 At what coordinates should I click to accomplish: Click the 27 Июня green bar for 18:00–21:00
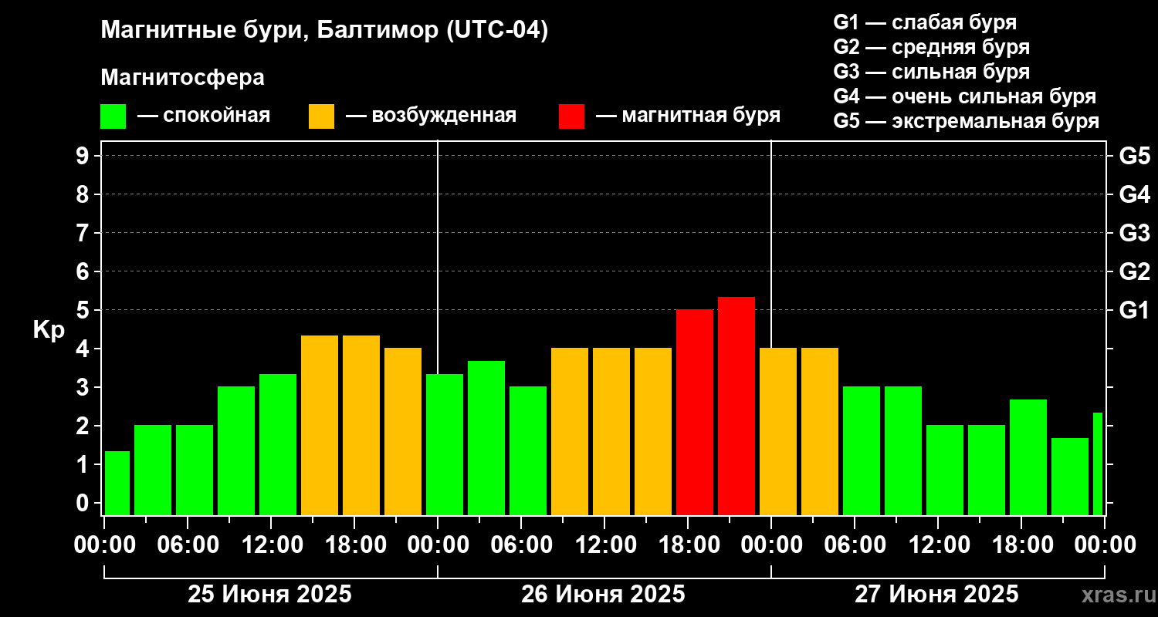(1028, 457)
